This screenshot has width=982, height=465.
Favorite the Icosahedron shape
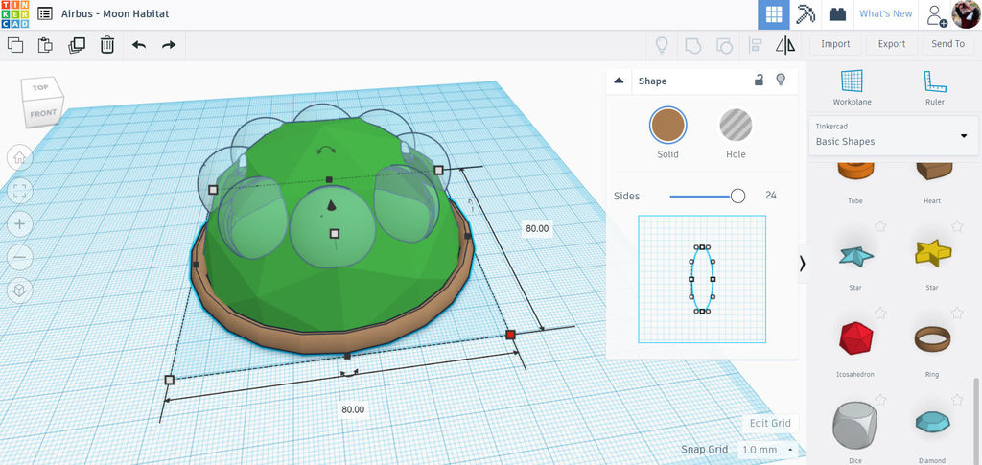[x=880, y=313]
